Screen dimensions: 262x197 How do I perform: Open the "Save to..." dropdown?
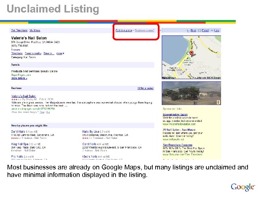49,53
